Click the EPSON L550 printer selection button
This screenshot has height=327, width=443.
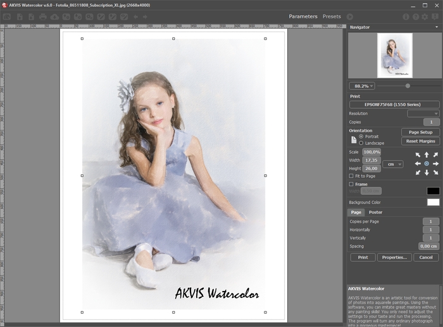tap(394, 105)
